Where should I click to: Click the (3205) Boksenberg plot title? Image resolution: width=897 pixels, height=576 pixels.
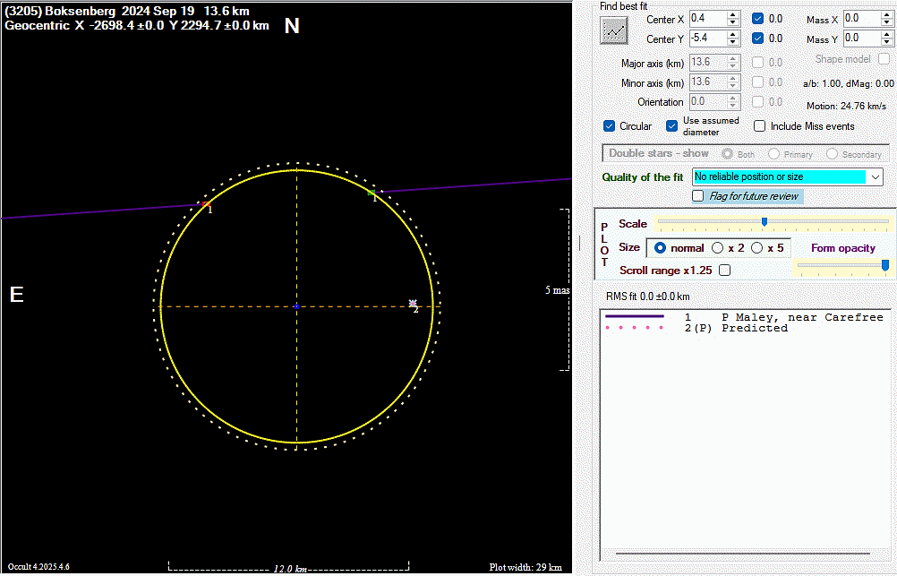(x=127, y=12)
